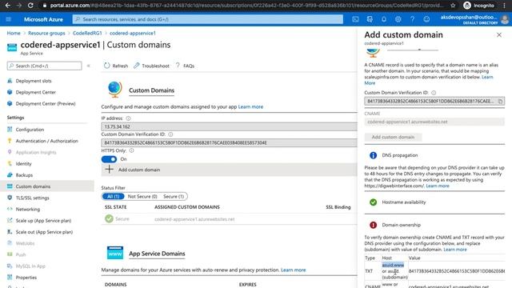Click Learn more in DNS propagation section
The image size is (512, 288).
[438, 186]
